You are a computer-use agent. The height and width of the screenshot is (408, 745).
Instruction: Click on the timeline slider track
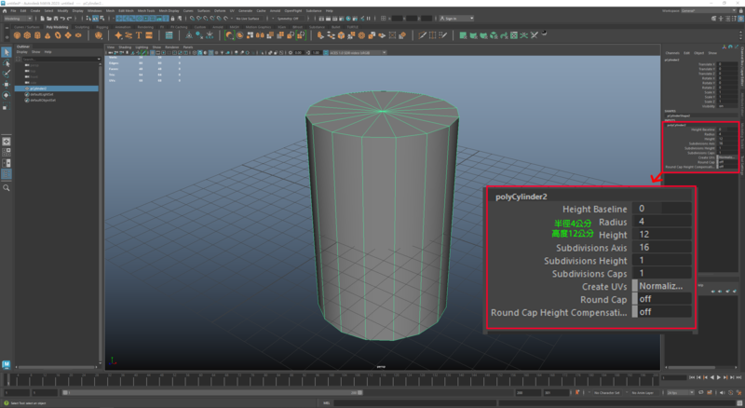[279, 380]
